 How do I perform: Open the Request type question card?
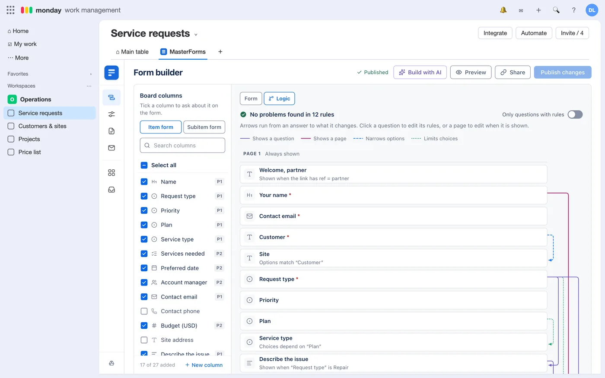pyautogui.click(x=394, y=280)
